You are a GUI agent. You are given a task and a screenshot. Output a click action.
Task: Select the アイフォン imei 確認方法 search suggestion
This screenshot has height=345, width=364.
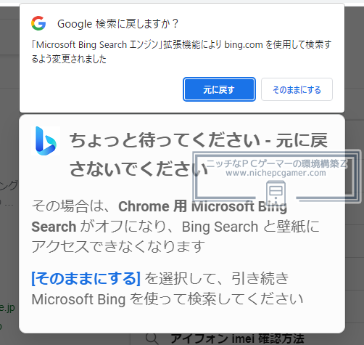[237, 338]
